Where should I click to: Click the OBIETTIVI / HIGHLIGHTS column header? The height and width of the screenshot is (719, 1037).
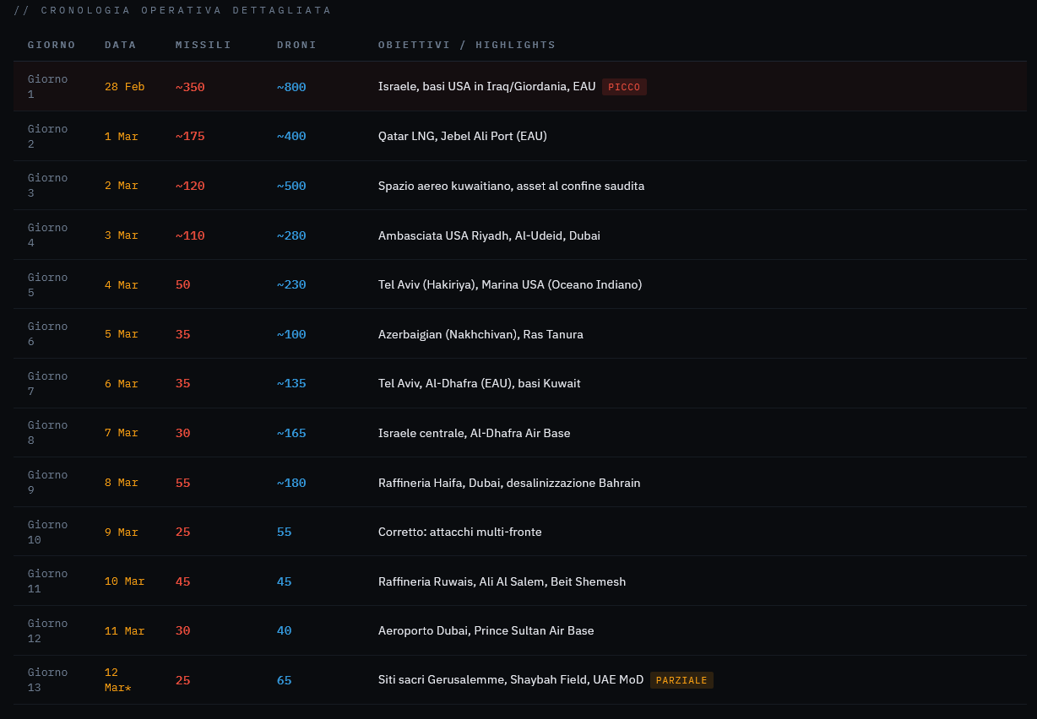466,45
